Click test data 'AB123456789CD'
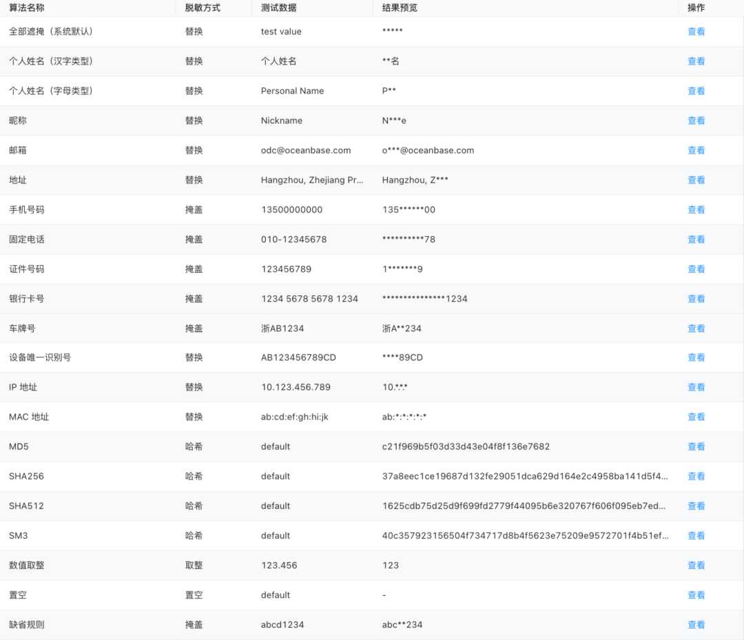The image size is (744, 640). (x=298, y=358)
